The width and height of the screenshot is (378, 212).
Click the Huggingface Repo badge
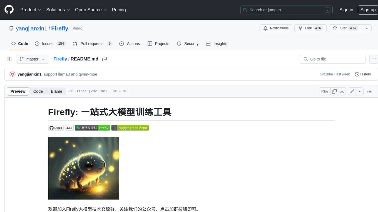130,128
